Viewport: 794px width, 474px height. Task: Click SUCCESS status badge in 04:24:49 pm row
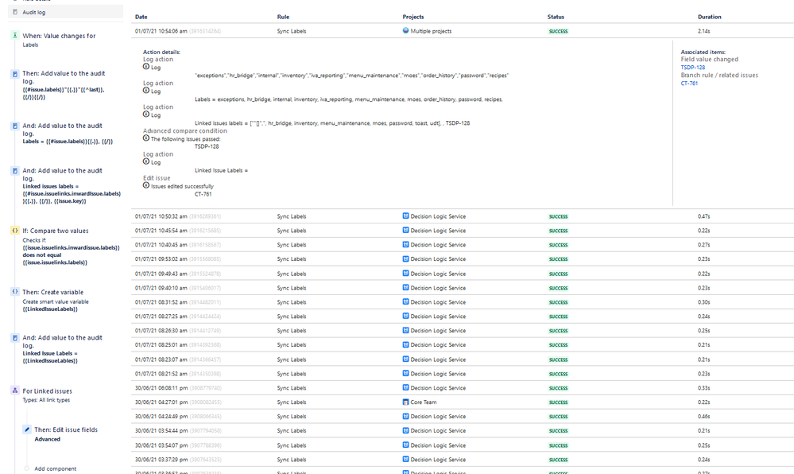pyautogui.click(x=558, y=417)
